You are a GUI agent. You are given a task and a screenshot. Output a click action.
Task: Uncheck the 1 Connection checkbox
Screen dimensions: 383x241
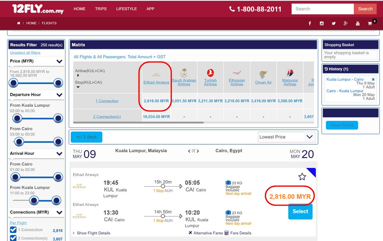point(13,230)
